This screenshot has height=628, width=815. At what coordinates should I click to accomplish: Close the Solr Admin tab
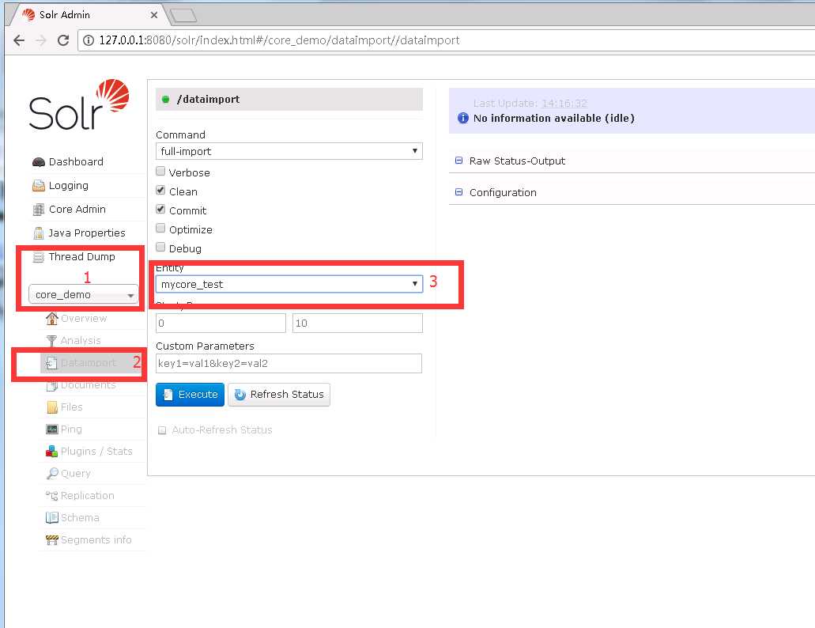pyautogui.click(x=154, y=15)
